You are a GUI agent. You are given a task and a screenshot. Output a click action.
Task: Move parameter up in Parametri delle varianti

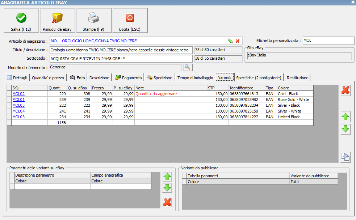click(x=167, y=177)
